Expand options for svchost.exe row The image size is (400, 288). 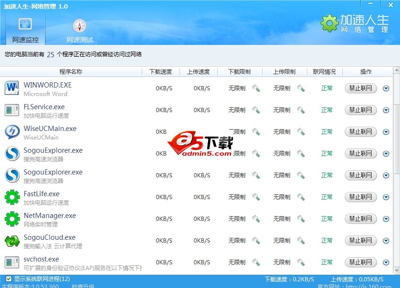pos(386,262)
